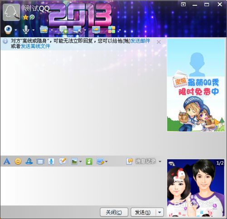Send a picture using the image icon
Screen dimensions: 227x219
[74, 161]
